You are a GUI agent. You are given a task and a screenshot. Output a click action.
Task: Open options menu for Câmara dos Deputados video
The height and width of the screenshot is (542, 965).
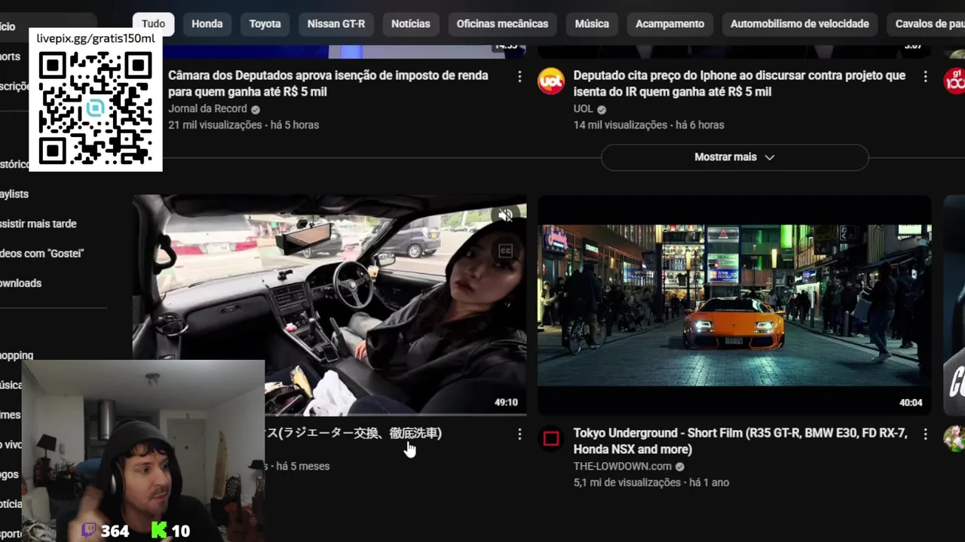519,76
